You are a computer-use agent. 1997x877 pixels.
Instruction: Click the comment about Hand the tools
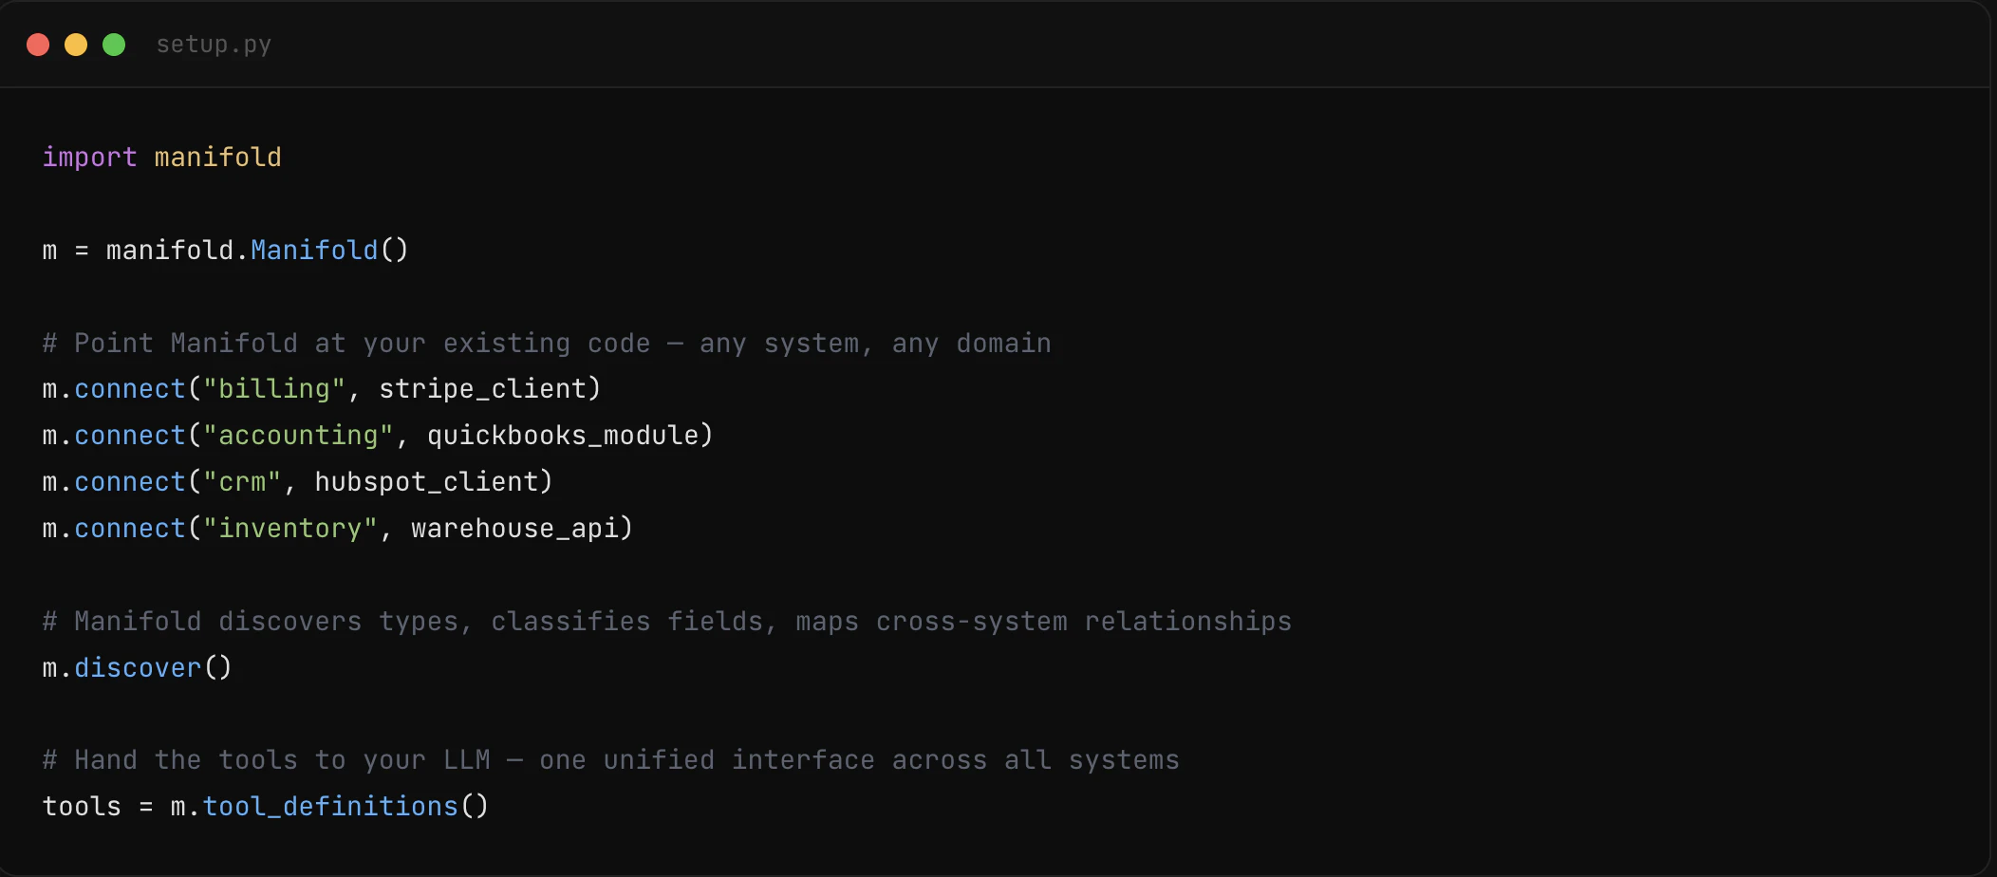point(610,760)
